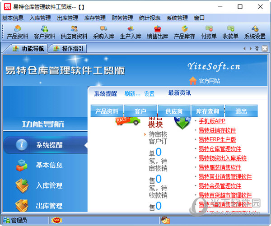Click the green download globe icon
Screen dimensions: 271x226
pos(182,123)
